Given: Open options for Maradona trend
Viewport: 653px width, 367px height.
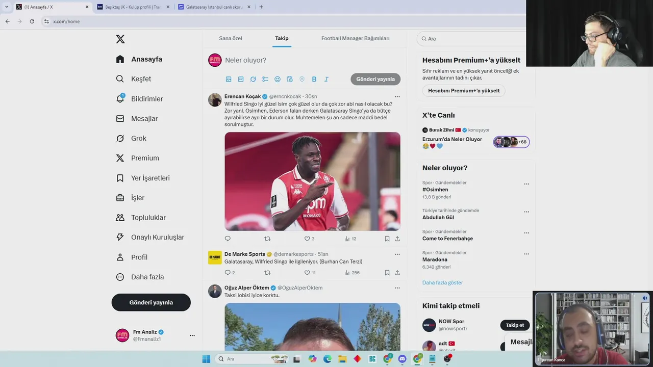Looking at the screenshot, I should point(526,254).
